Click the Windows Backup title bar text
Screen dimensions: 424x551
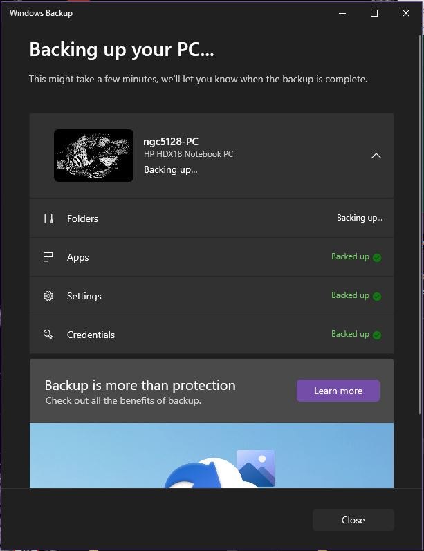[x=41, y=13]
